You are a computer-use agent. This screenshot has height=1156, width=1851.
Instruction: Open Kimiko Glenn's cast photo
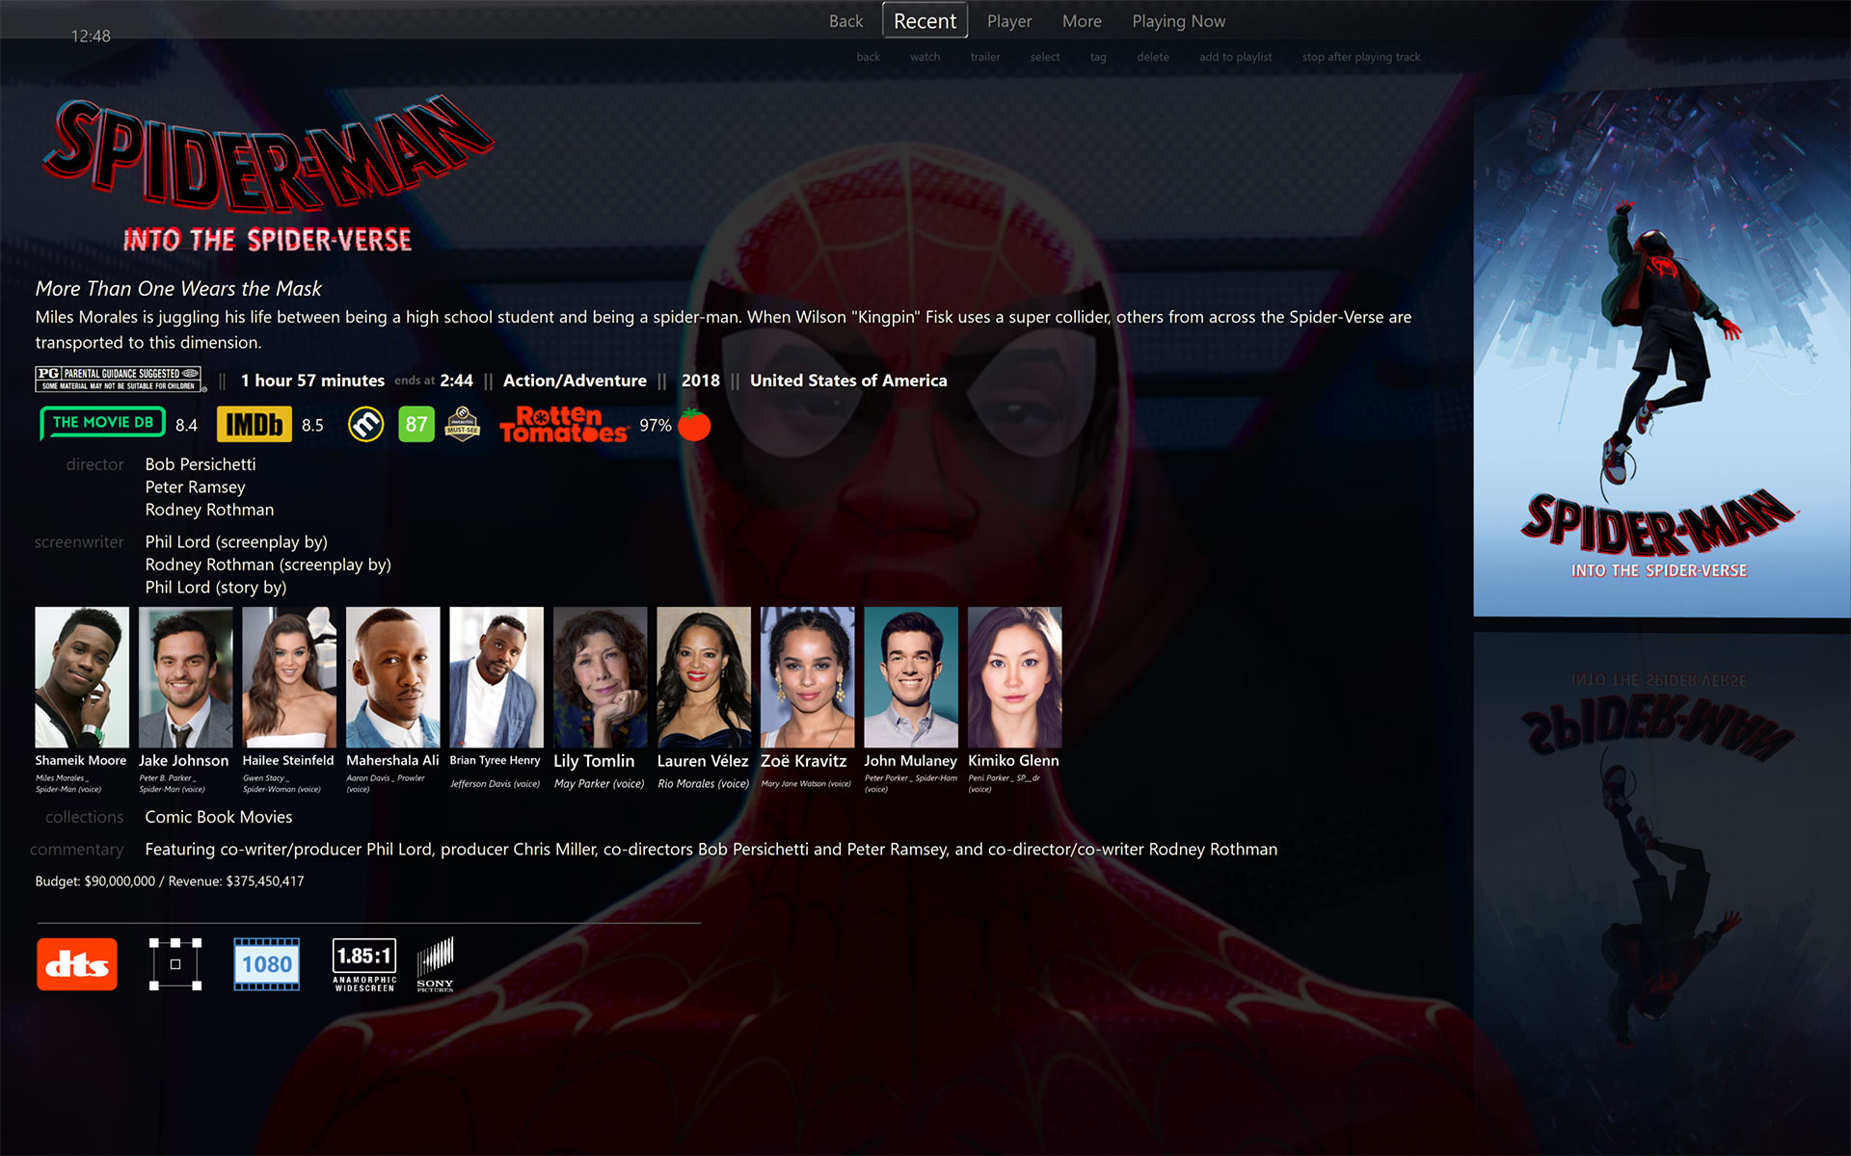[1015, 677]
